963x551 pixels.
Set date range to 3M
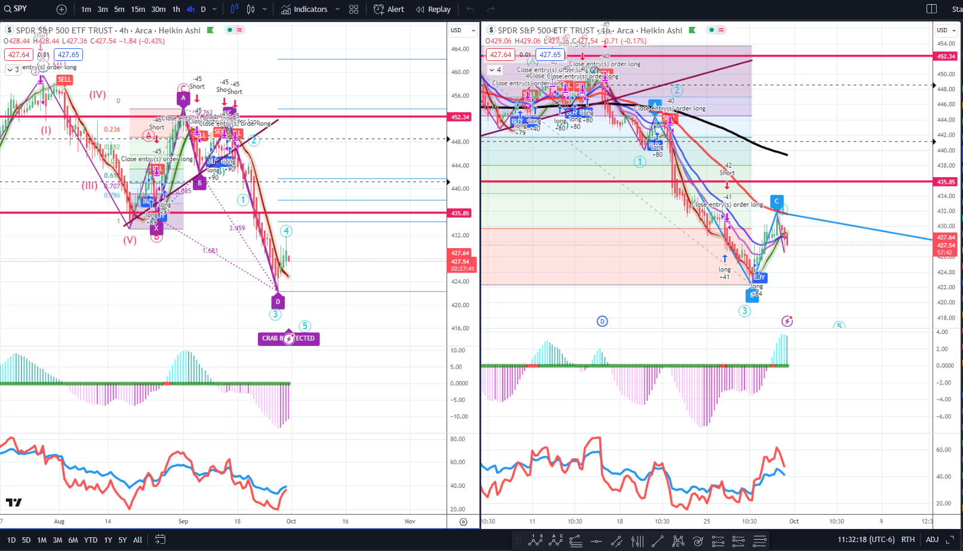pyautogui.click(x=57, y=540)
